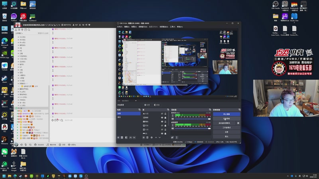
Task: Toggle visibility eye of CS source
Action: click(162, 133)
